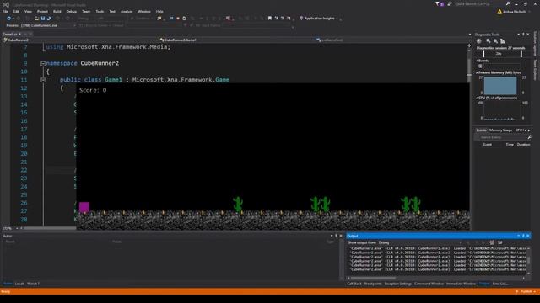Screen dimensions: 540x303
Task: Open the Show output from Debug dropdown
Action: point(420,242)
